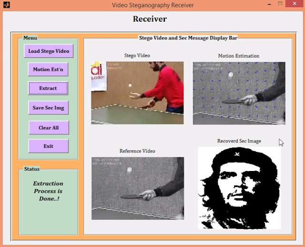Start extraction with the Extract button

click(x=48, y=88)
